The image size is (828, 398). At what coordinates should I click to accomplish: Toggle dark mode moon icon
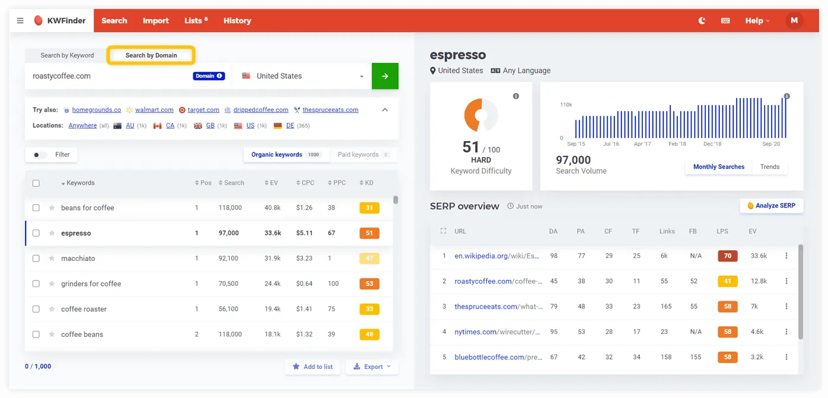pyautogui.click(x=702, y=21)
